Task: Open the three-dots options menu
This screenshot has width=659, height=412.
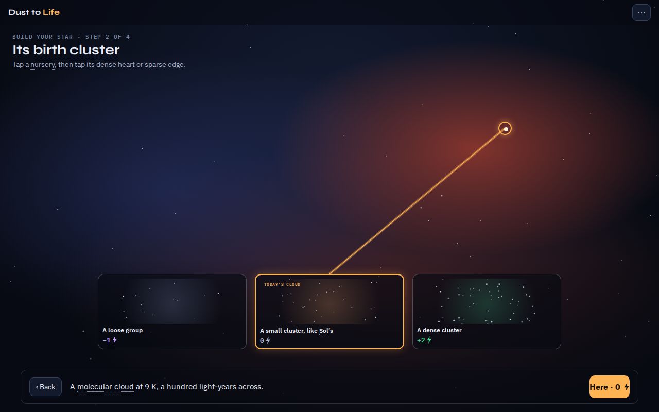Action: tap(641, 12)
